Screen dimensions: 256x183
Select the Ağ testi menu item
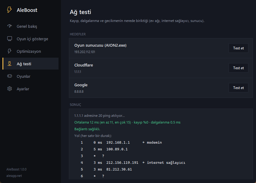(30, 64)
